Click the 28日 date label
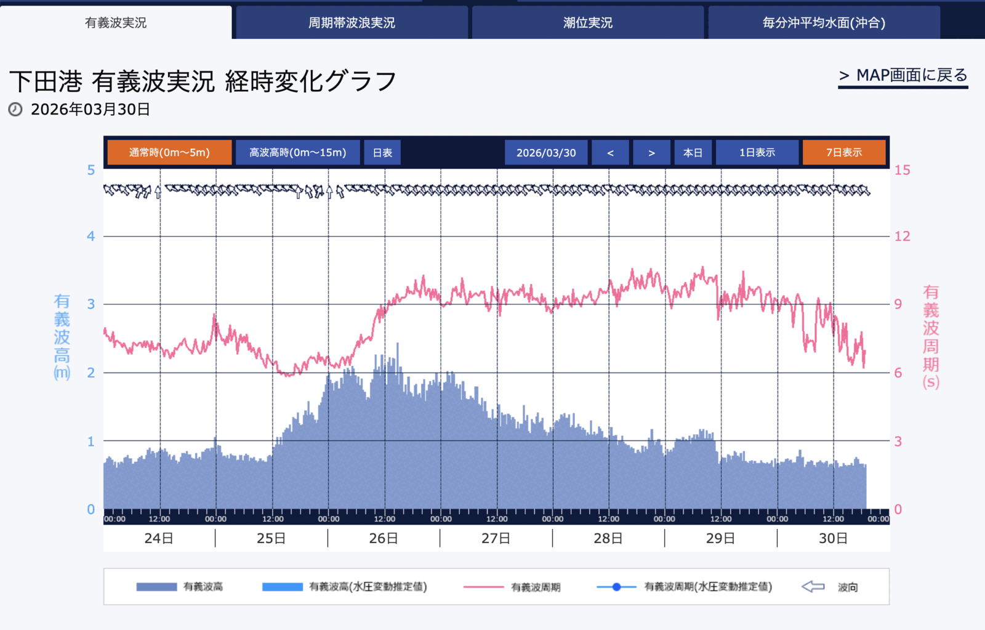This screenshot has height=630, width=985. (608, 538)
